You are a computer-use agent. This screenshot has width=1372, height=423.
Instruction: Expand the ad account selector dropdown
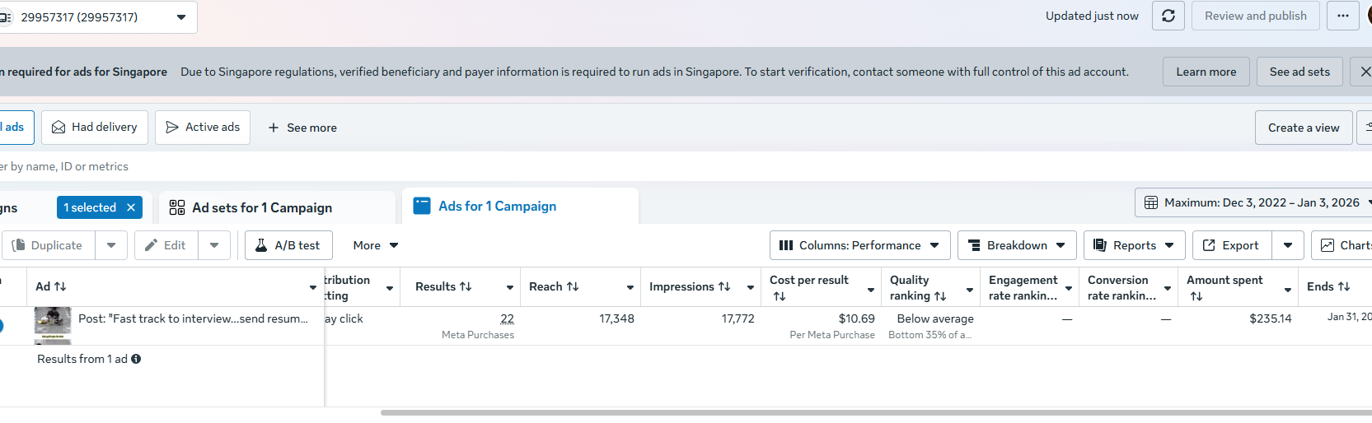(x=181, y=16)
